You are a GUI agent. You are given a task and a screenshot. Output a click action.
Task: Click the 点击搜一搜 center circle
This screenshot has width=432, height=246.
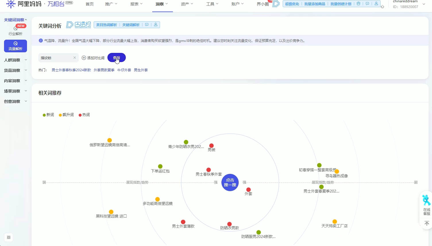(230, 182)
